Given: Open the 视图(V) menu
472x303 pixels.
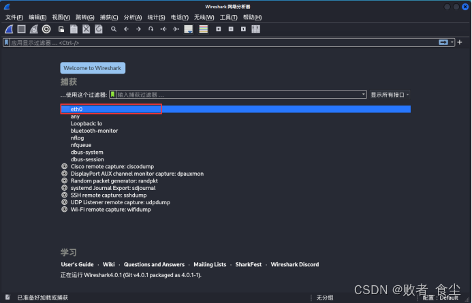Looking at the screenshot, I should 61,18.
